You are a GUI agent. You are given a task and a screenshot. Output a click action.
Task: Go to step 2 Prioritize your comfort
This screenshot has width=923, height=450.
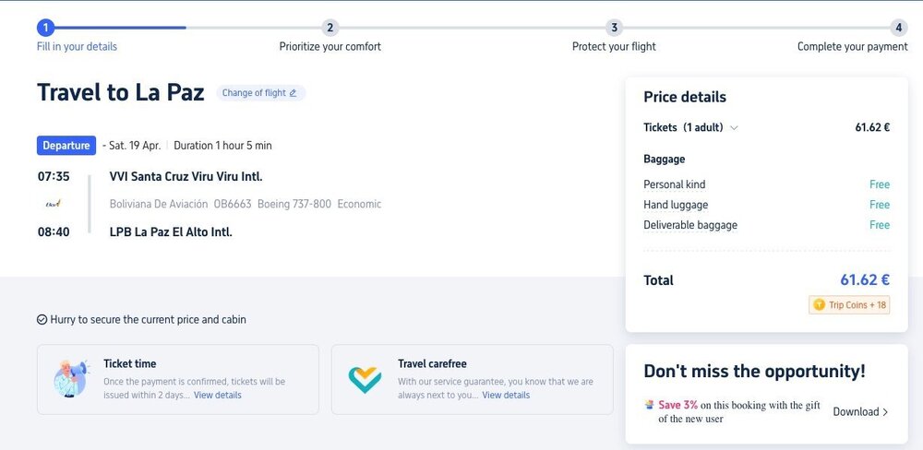coord(330,28)
